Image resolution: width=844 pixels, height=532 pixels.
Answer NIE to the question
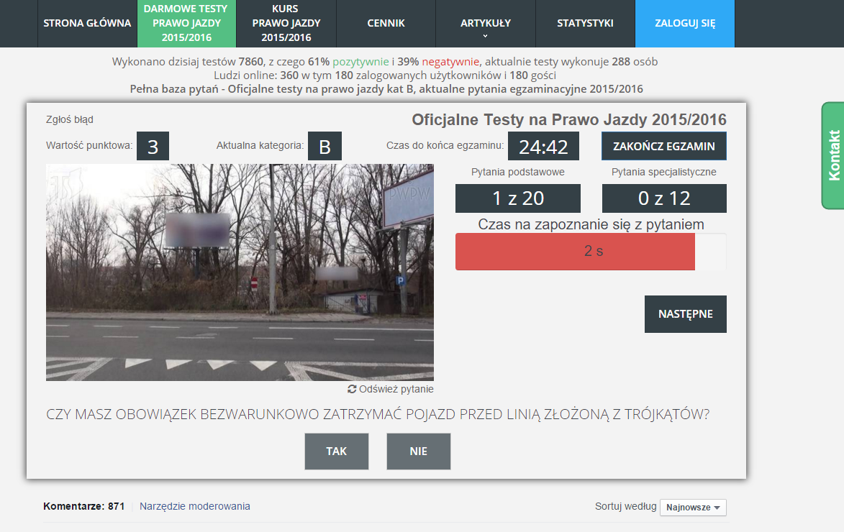pyautogui.click(x=418, y=451)
